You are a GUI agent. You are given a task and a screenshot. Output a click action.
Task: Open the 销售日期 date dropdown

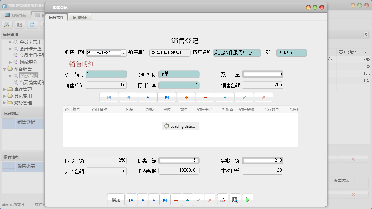coord(123,53)
